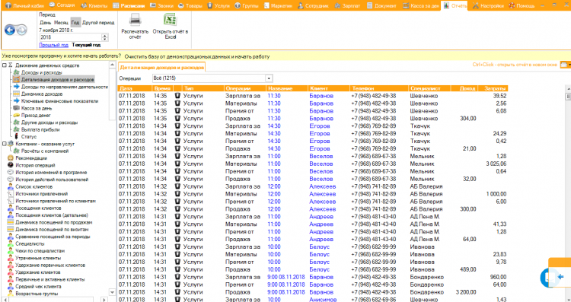The width and height of the screenshot is (571, 302).
Task: Switch to the Расписание tab
Action: 129,5
